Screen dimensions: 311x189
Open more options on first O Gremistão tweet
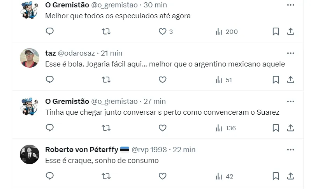pyautogui.click(x=290, y=5)
